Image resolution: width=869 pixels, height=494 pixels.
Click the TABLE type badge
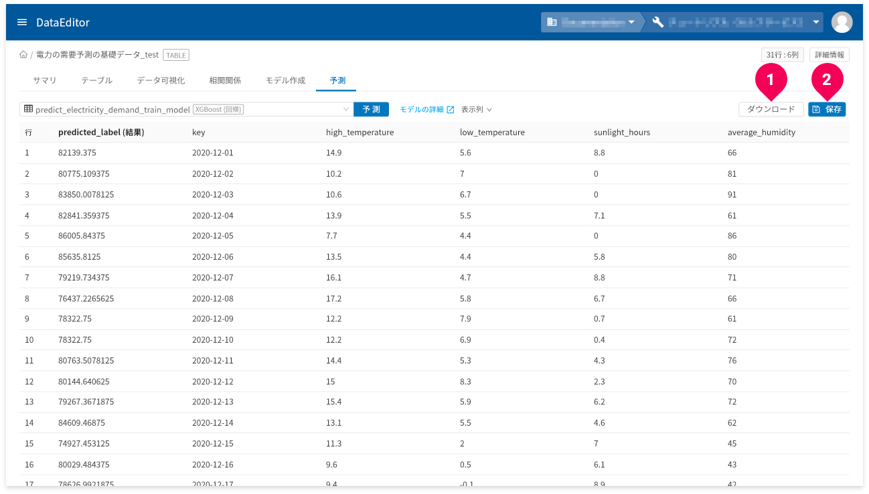(176, 55)
